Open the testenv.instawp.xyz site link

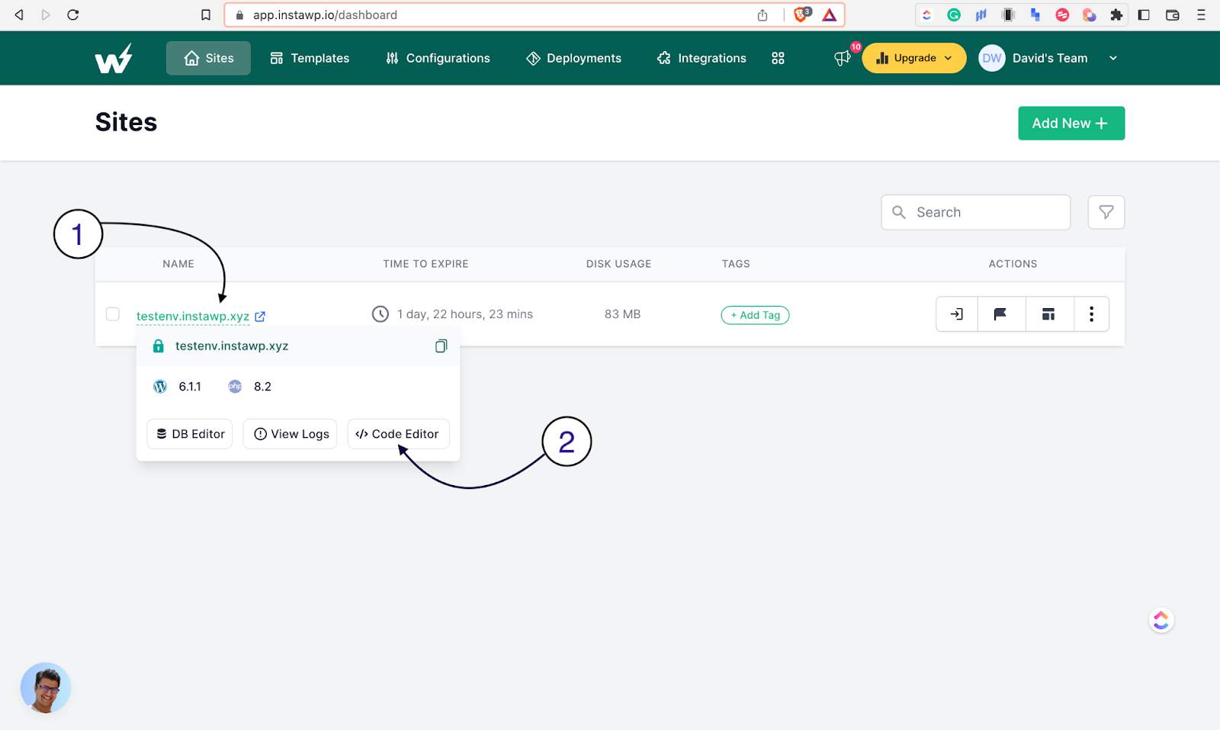[193, 317]
